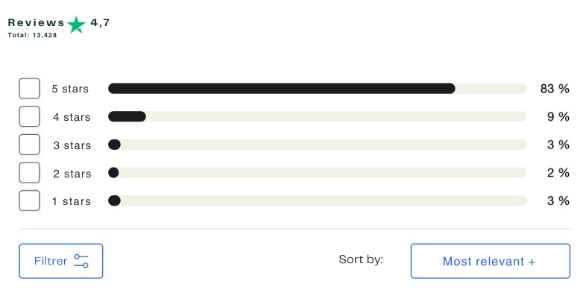Image resolution: width=583 pixels, height=296 pixels.
Task: Click the Reviews heading
Action: coord(37,22)
